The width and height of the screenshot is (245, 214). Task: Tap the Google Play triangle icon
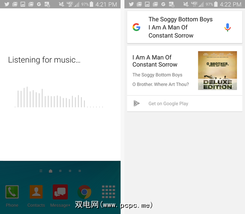[x=137, y=104]
